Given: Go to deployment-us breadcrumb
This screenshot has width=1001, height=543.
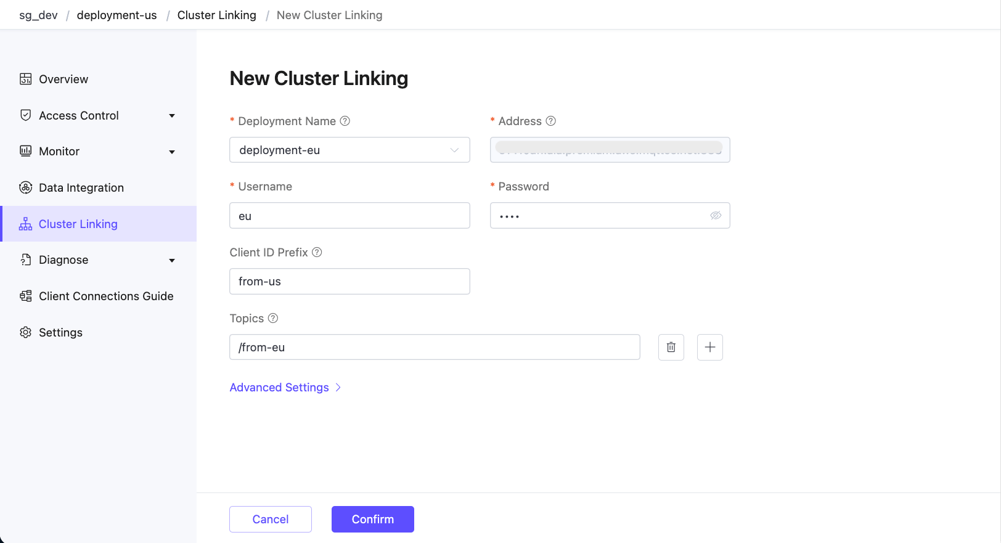Looking at the screenshot, I should click(117, 15).
